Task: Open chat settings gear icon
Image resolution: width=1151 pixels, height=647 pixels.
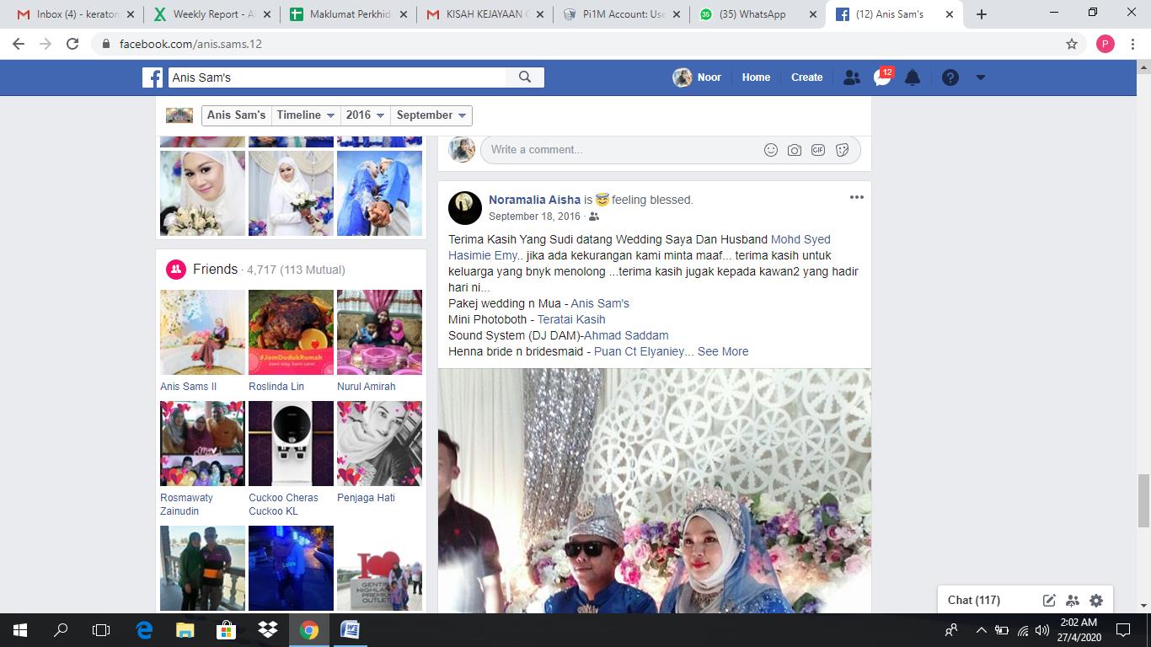Action: pos(1096,601)
